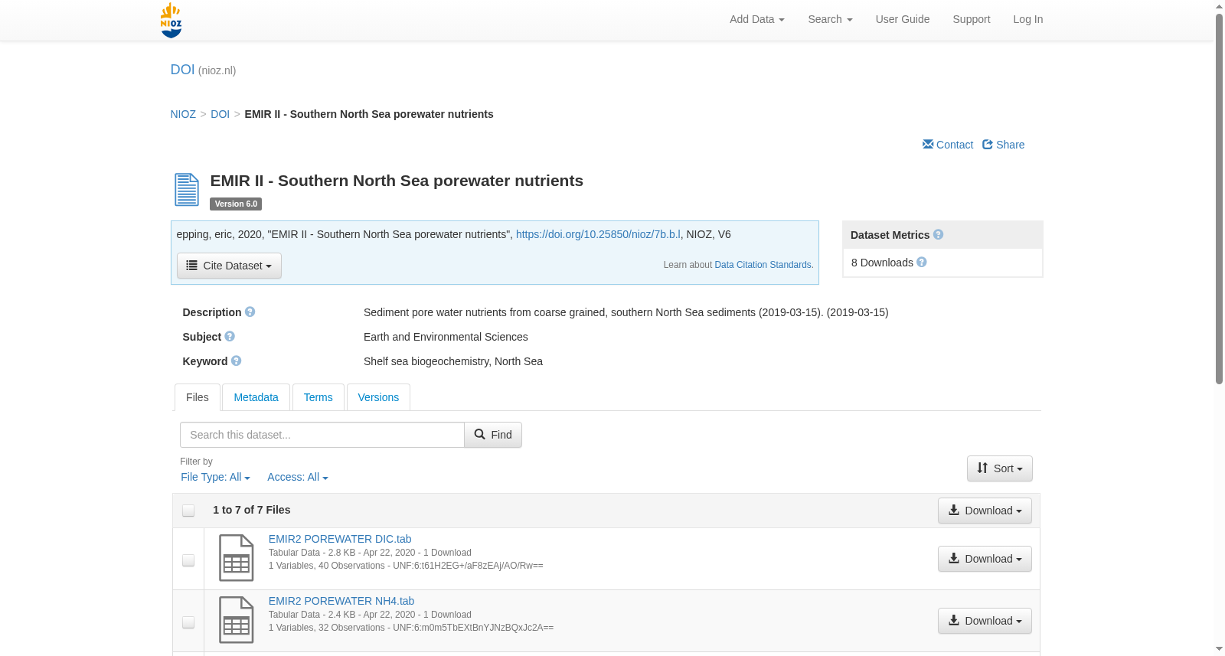Image resolution: width=1225 pixels, height=656 pixels.
Task: Open the File Type: All filter
Action: [x=215, y=477]
